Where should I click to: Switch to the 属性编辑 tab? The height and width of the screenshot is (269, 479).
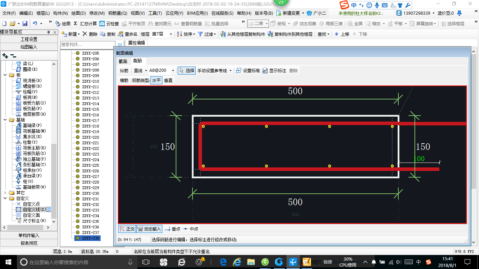pos(136,43)
